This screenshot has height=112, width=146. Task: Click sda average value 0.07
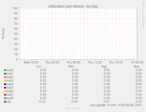pyautogui.click(x=107, y=102)
